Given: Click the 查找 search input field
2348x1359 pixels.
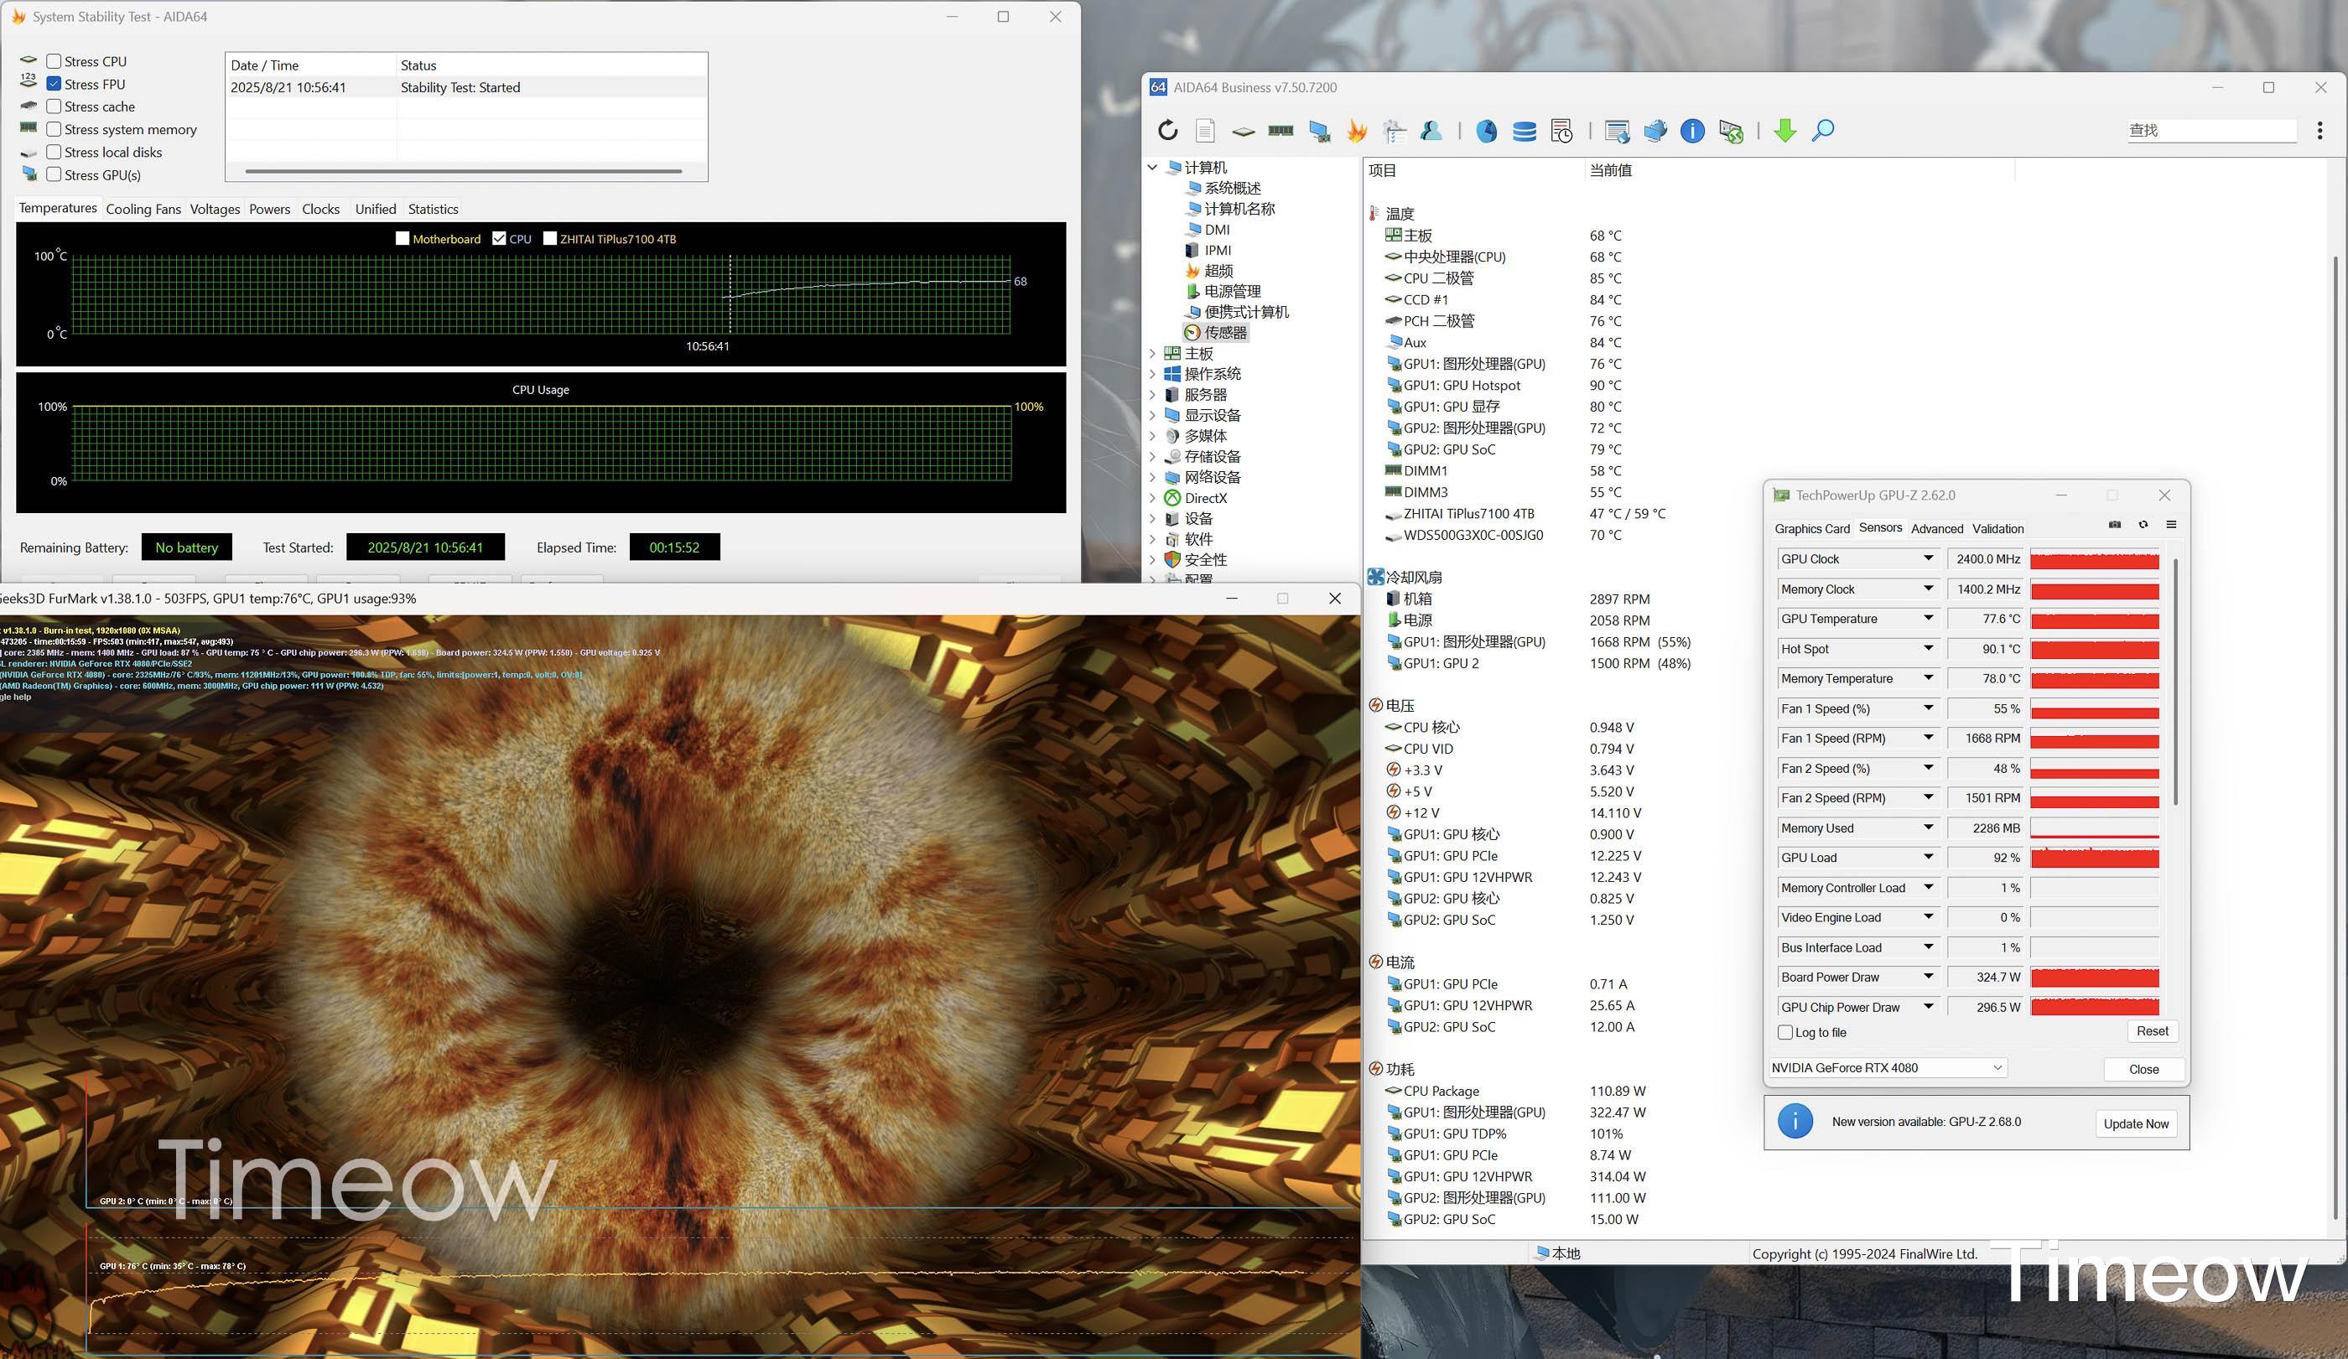Looking at the screenshot, I should click(x=2210, y=131).
